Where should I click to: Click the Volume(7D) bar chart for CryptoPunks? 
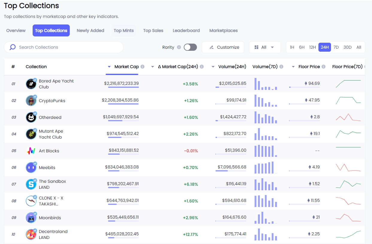[x=266, y=101]
